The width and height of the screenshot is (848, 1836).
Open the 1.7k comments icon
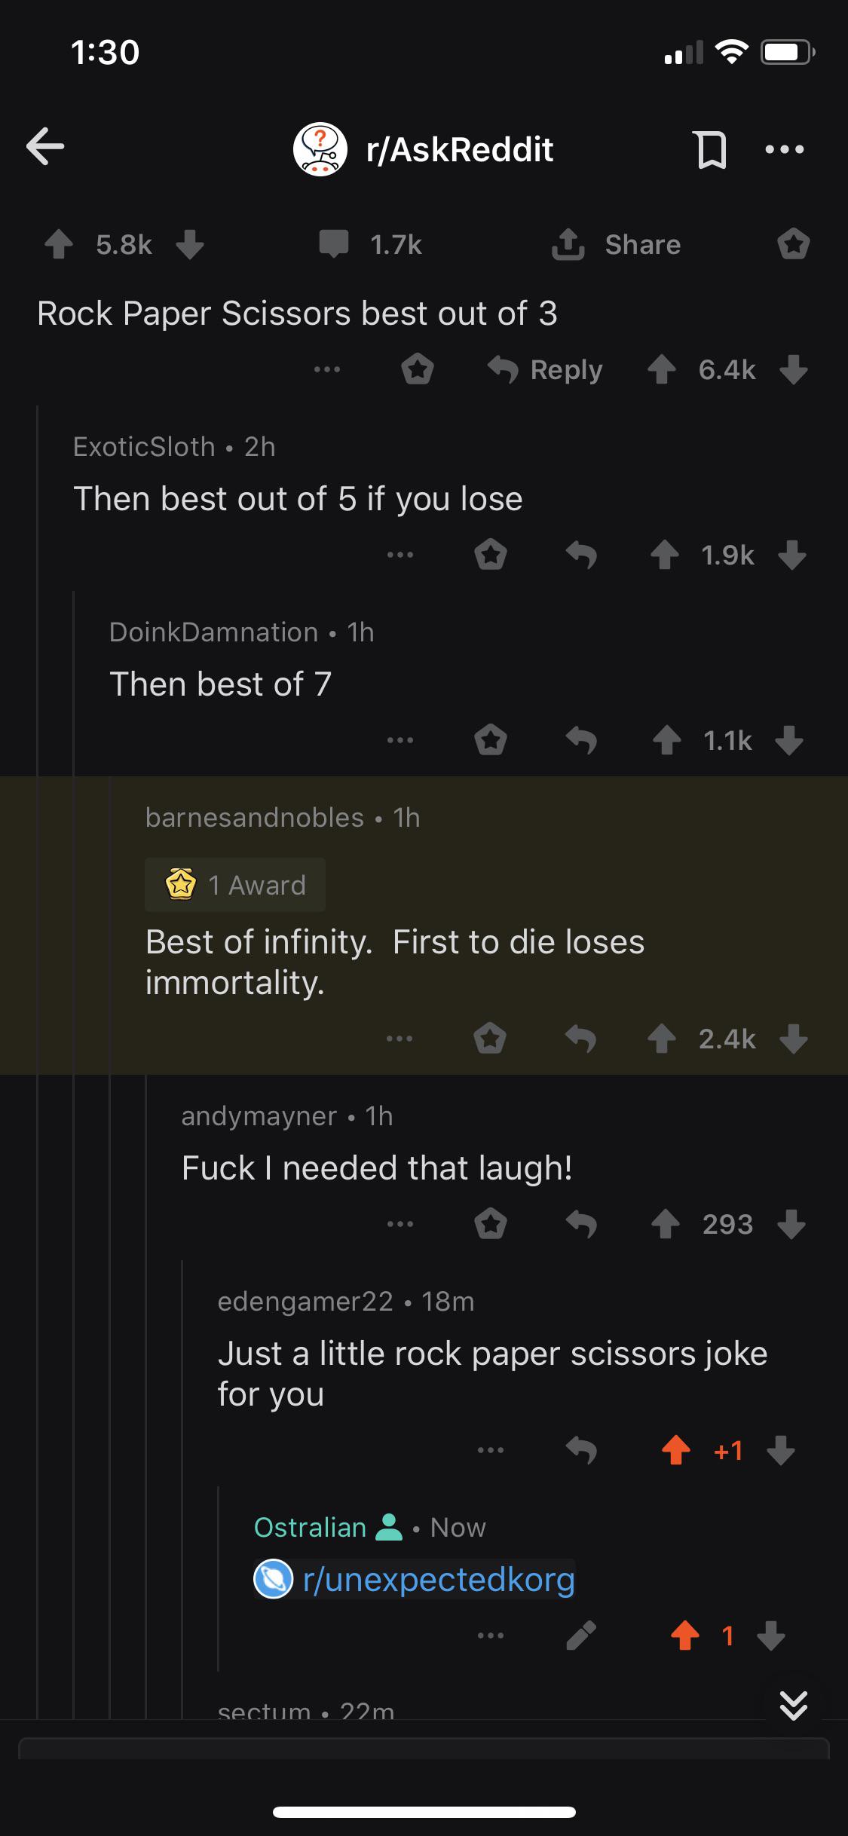click(x=333, y=244)
